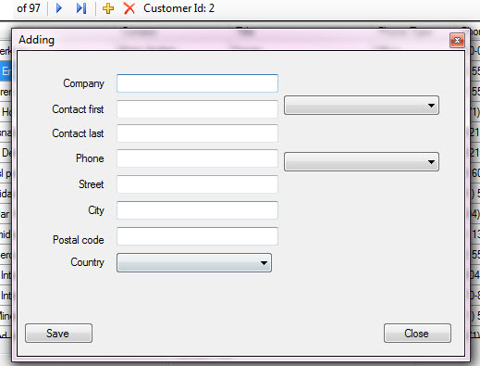The image size is (480, 366).
Task: Open dropdown beside the Phone field
Action: [x=362, y=161]
